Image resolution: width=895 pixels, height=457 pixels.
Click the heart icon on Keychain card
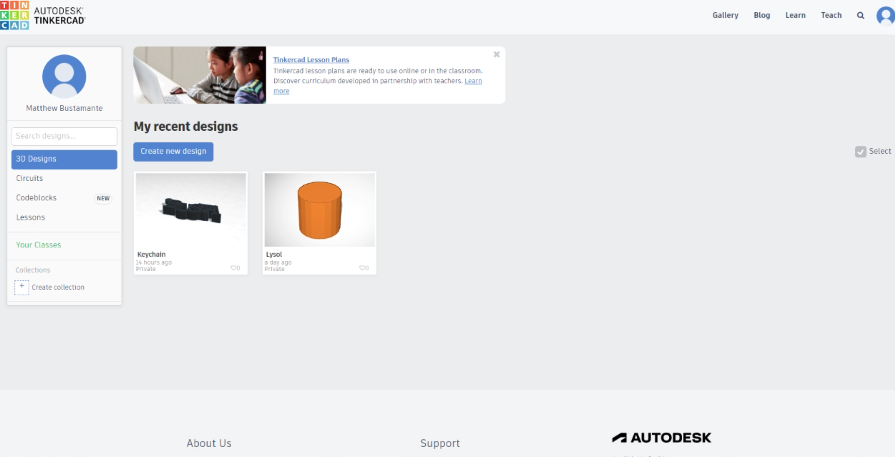(234, 268)
